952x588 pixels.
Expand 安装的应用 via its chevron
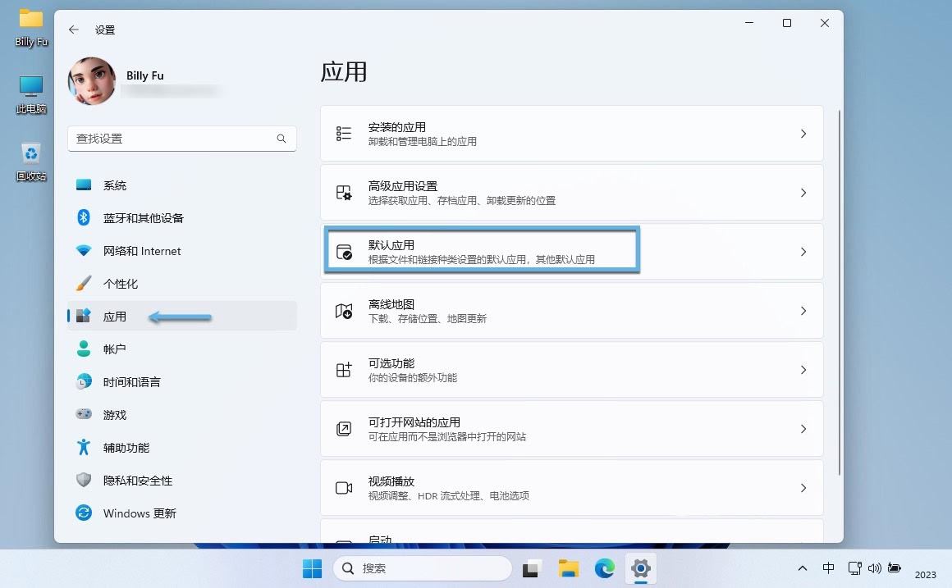coord(803,134)
